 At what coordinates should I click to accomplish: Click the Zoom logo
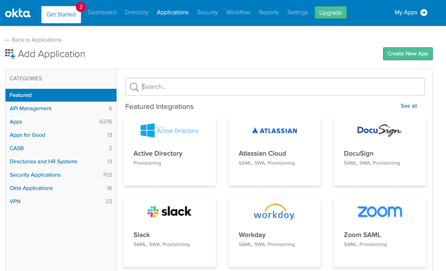[x=379, y=211]
